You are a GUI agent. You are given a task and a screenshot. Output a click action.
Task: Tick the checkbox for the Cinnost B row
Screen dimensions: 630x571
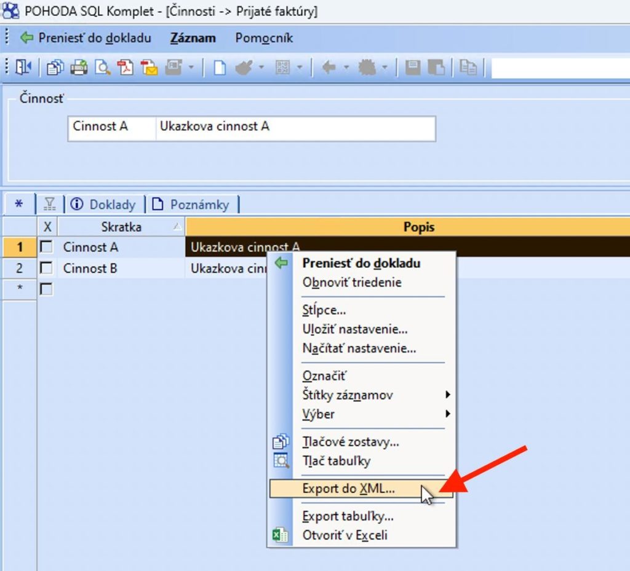[x=47, y=267]
